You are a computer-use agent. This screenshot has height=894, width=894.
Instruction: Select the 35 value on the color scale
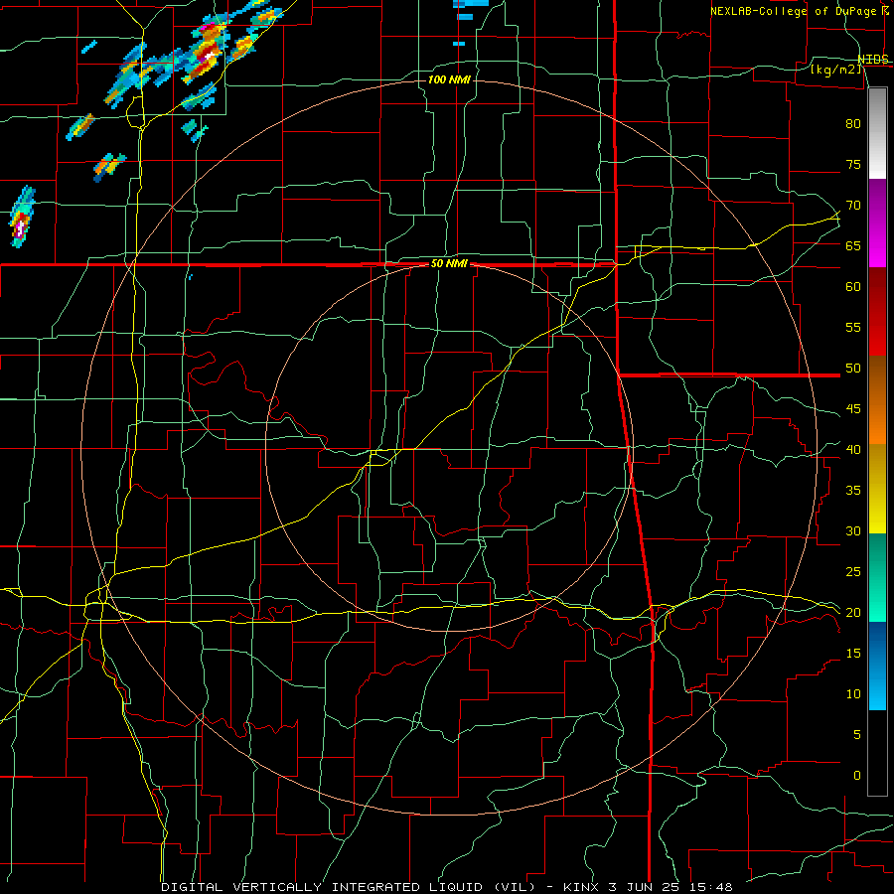click(853, 491)
